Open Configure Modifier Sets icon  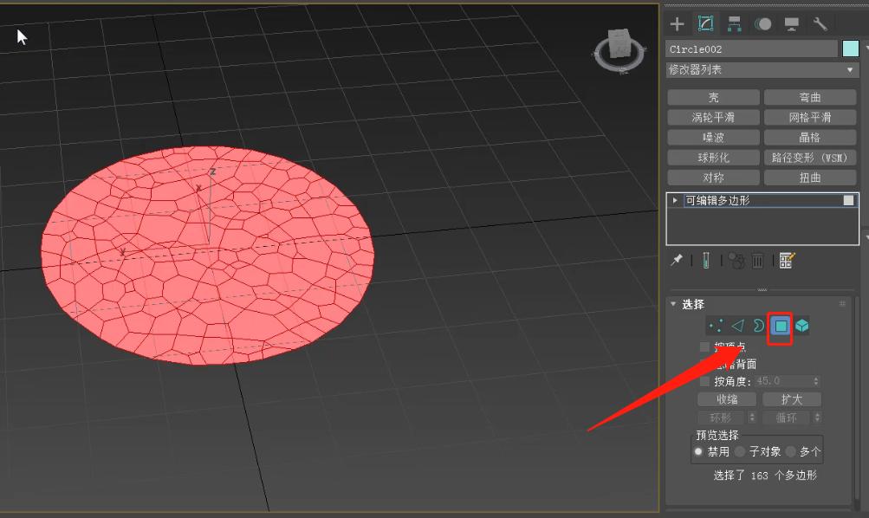point(787,260)
